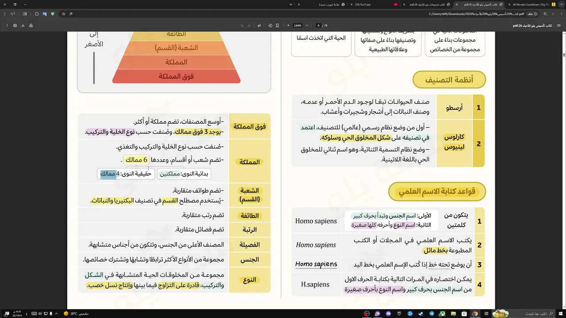Screen dimensions: 566x318
Task: Undo the last annotation
Action: coord(242,25)
